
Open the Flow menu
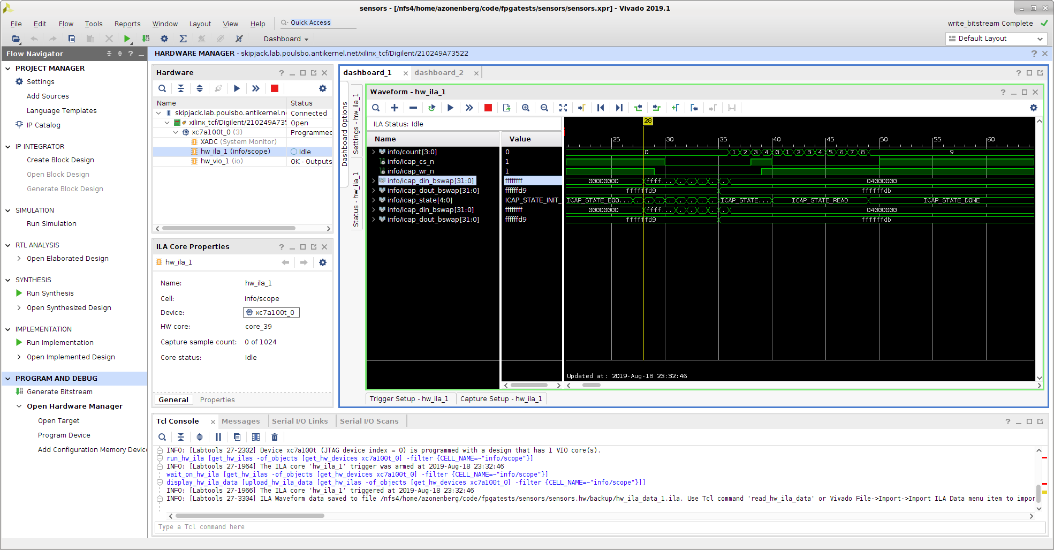point(66,24)
